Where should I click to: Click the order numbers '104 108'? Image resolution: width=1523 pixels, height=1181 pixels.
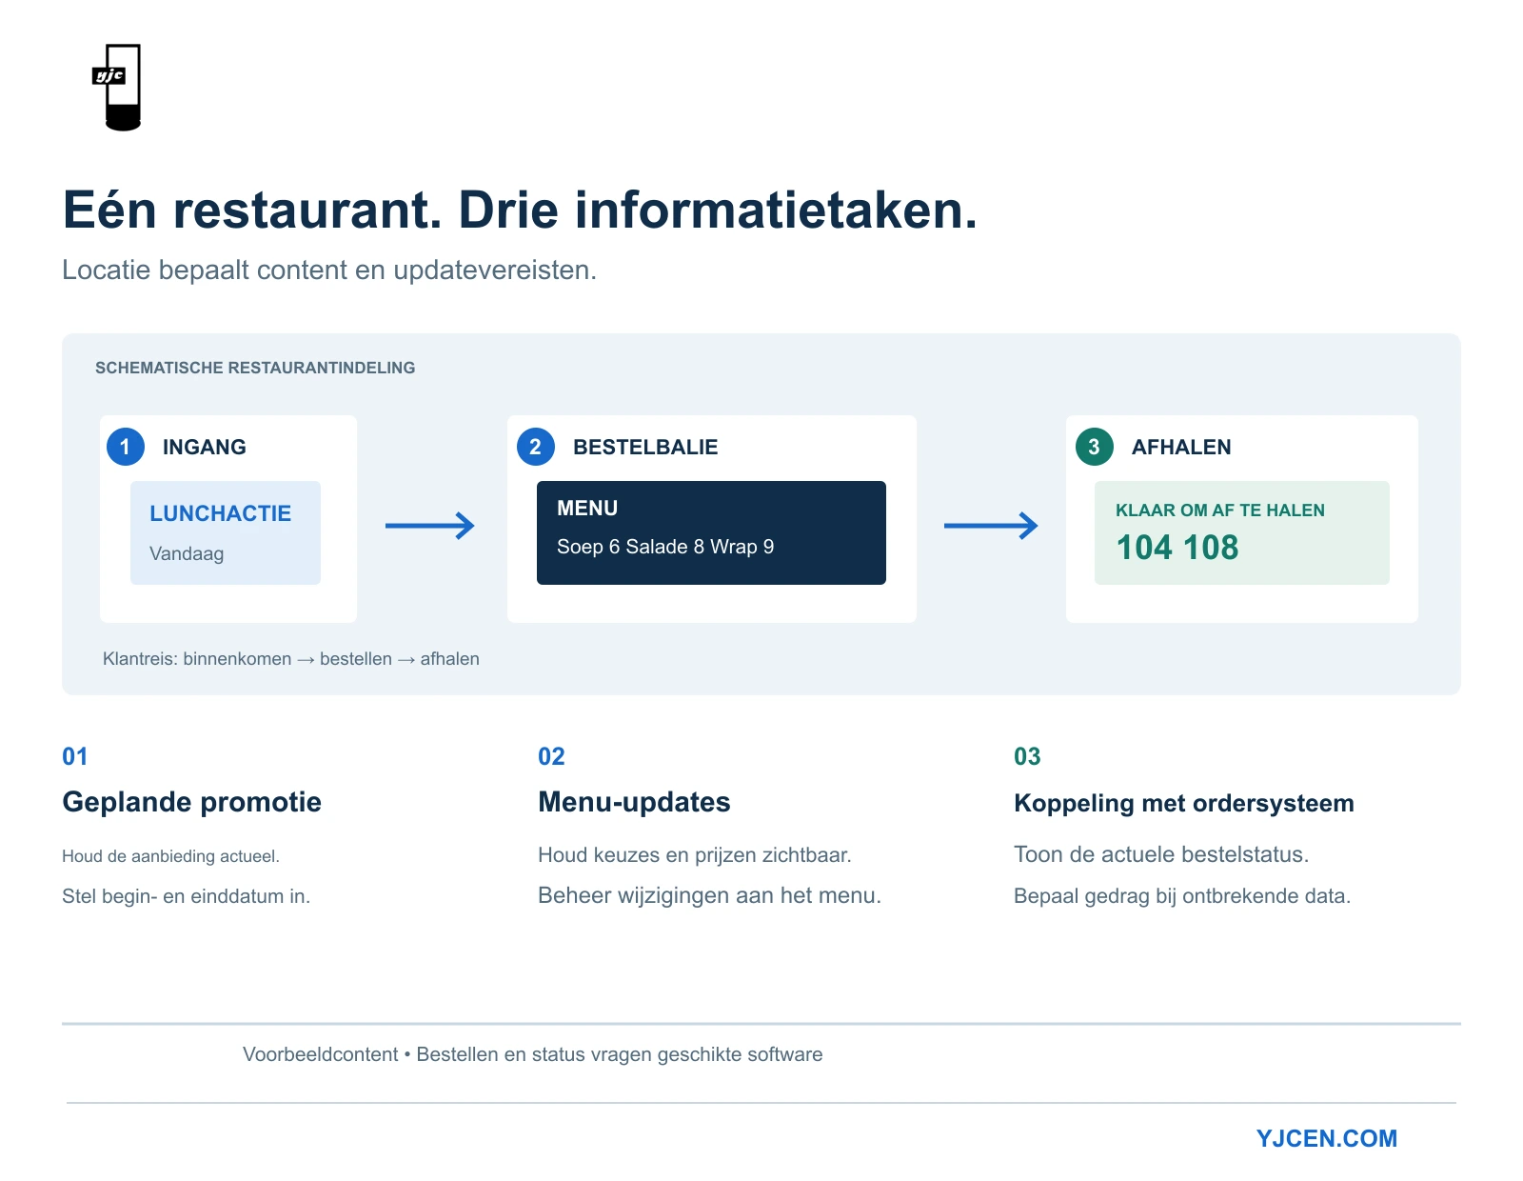click(1177, 547)
